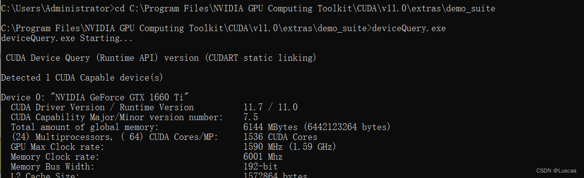Click the Multiprocessors CUDA Cores/MP label

pos(114,136)
